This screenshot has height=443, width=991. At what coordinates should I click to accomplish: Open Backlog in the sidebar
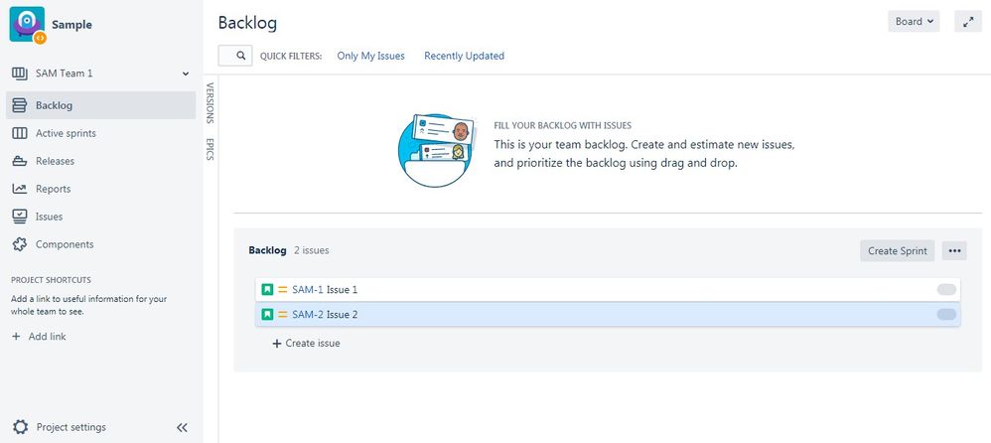(101, 105)
